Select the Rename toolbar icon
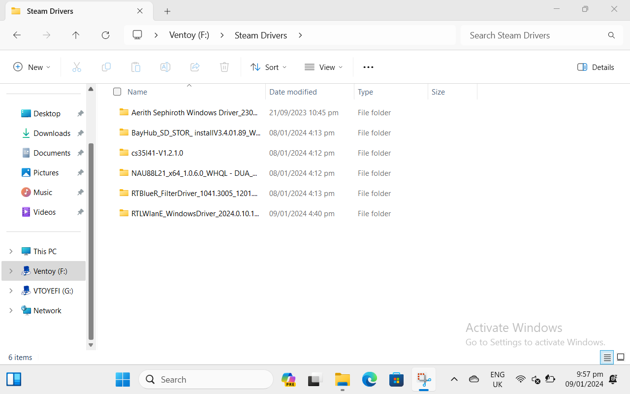 click(x=165, y=66)
